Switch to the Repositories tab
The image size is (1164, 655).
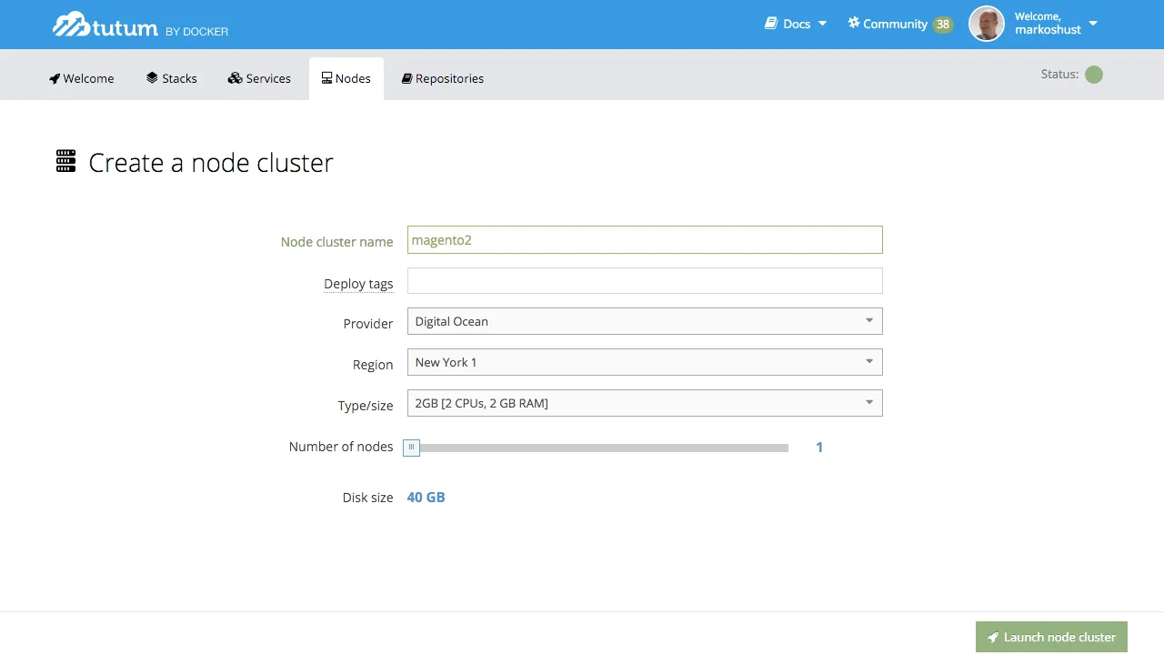click(x=442, y=78)
